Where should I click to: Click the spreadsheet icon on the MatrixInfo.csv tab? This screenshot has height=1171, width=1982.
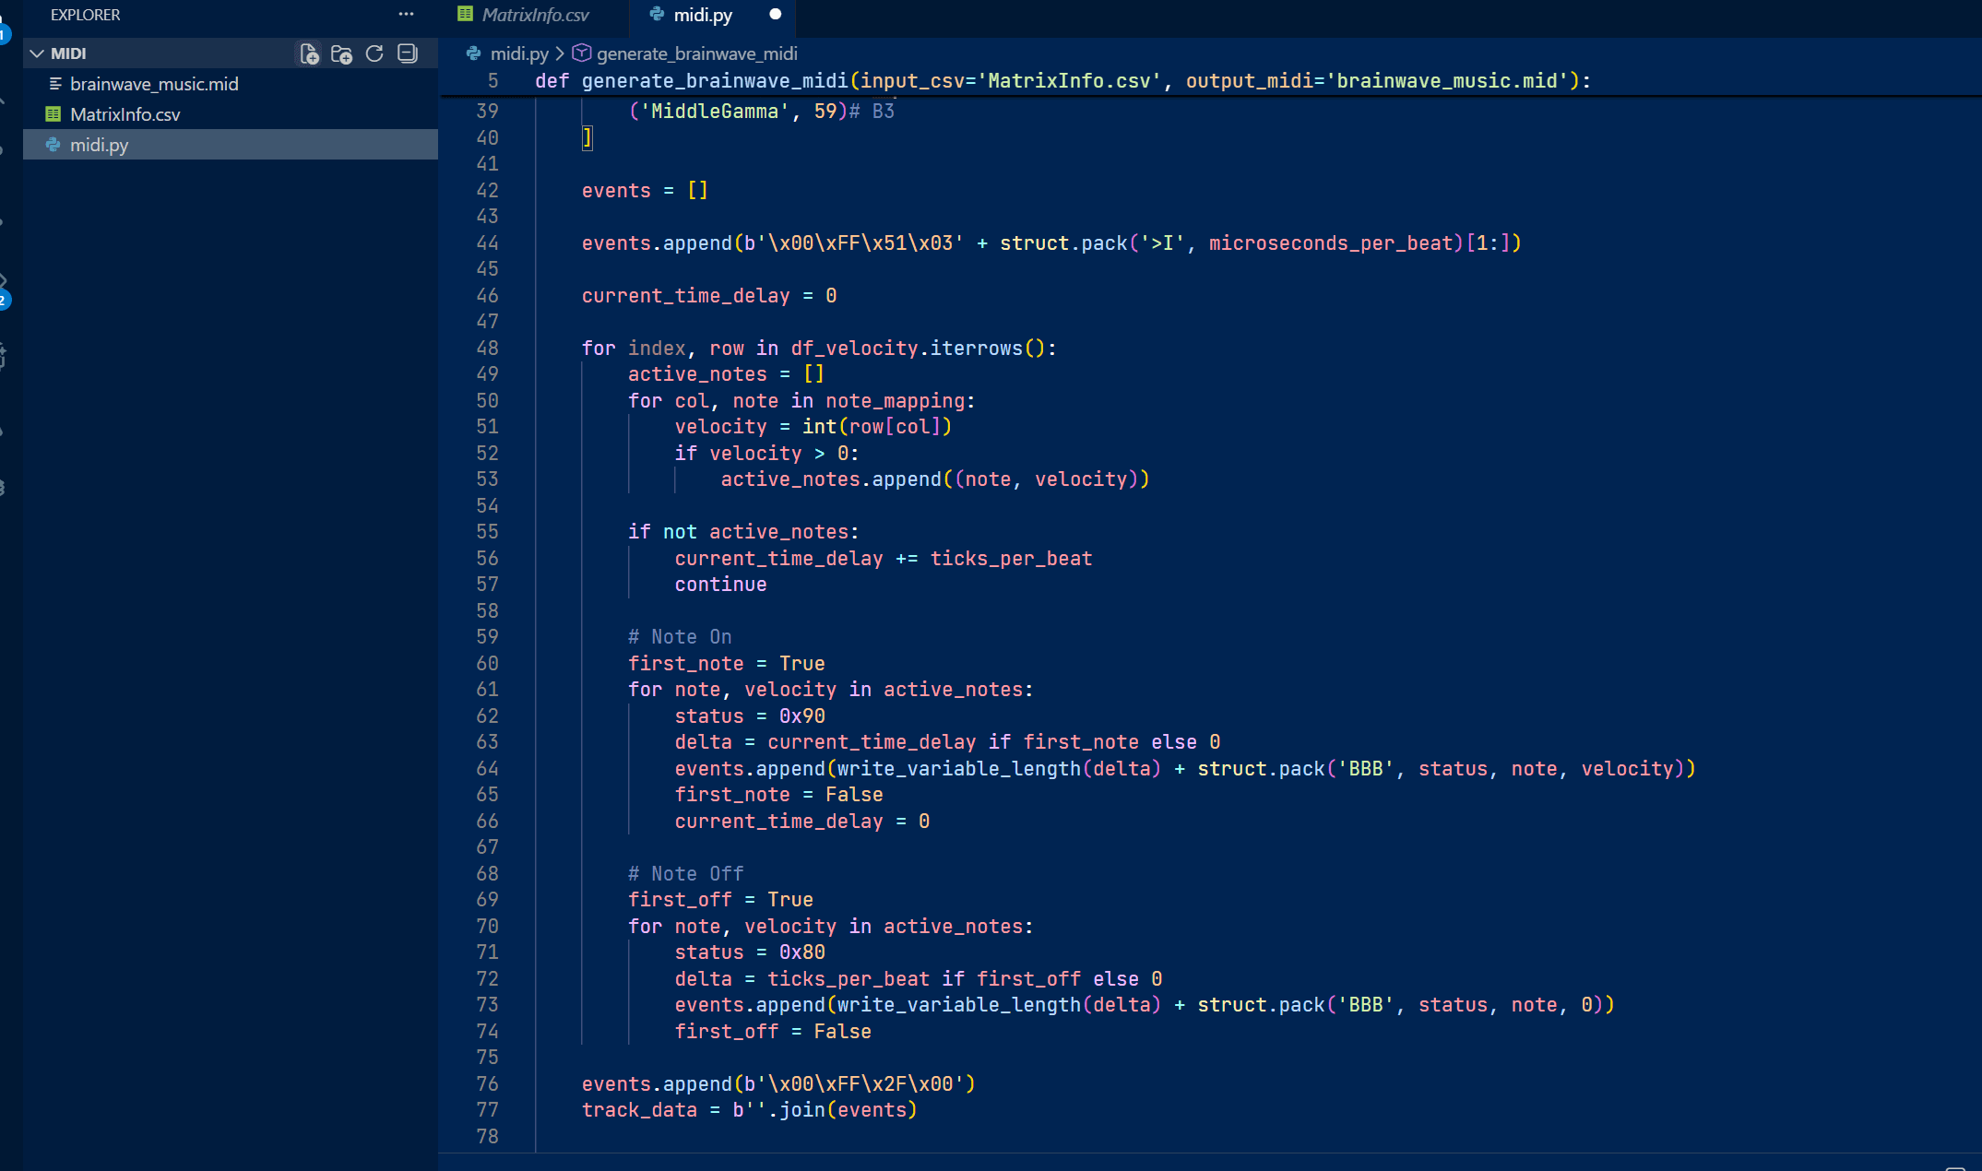[466, 14]
